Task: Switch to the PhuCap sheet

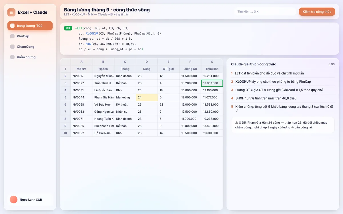Action: (x=30, y=36)
